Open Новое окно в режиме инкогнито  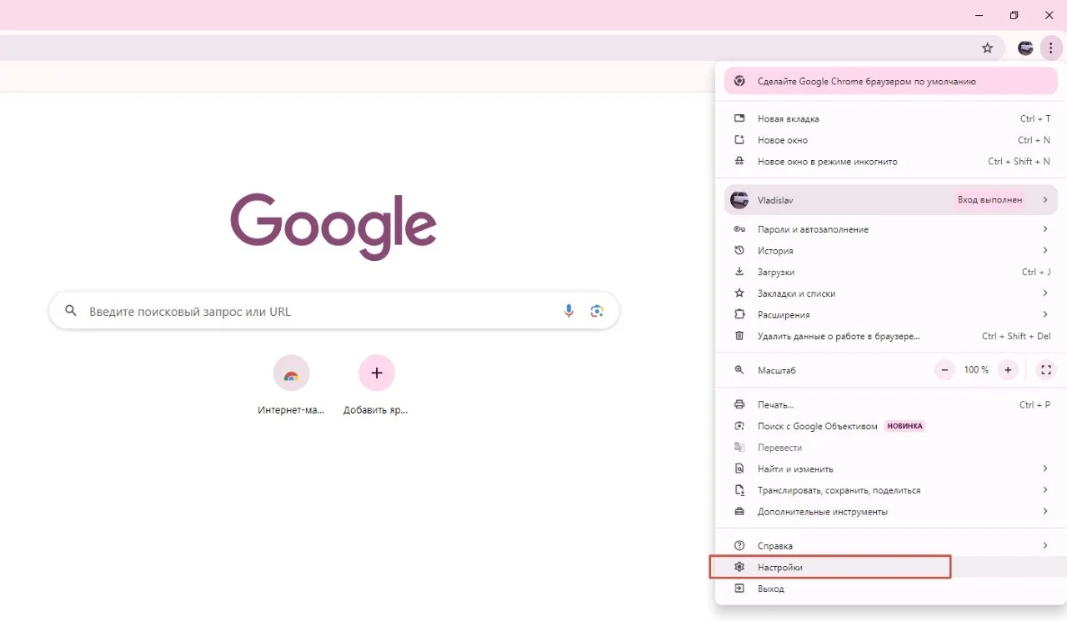[891, 161]
